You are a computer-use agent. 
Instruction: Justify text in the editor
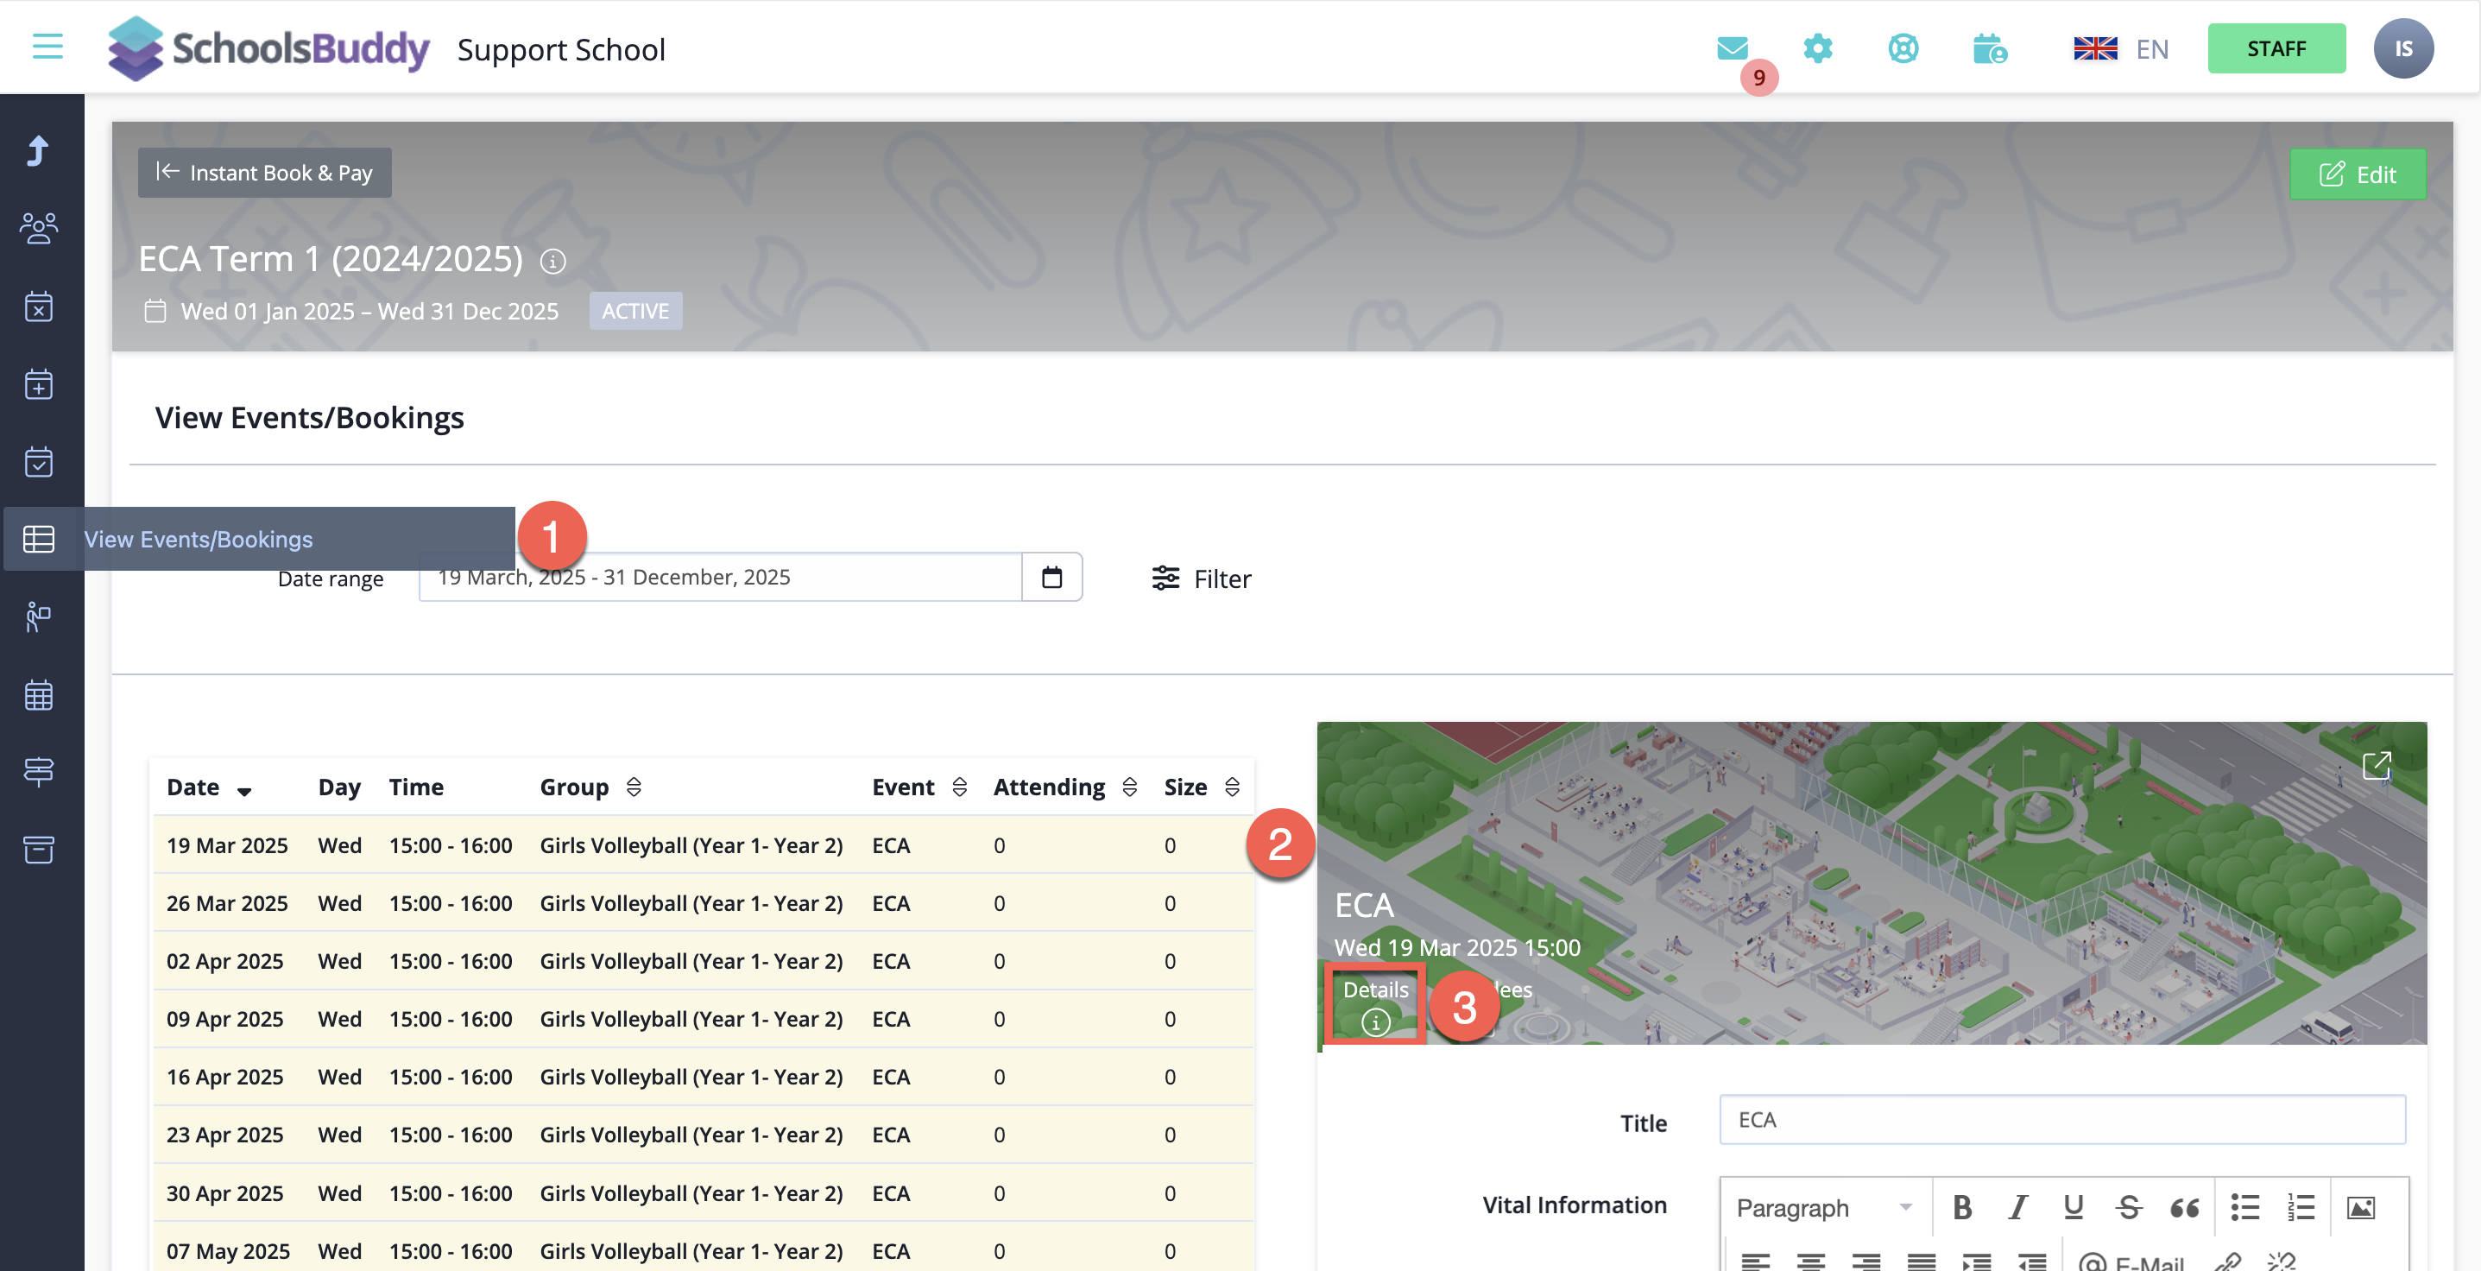[x=1922, y=1262]
